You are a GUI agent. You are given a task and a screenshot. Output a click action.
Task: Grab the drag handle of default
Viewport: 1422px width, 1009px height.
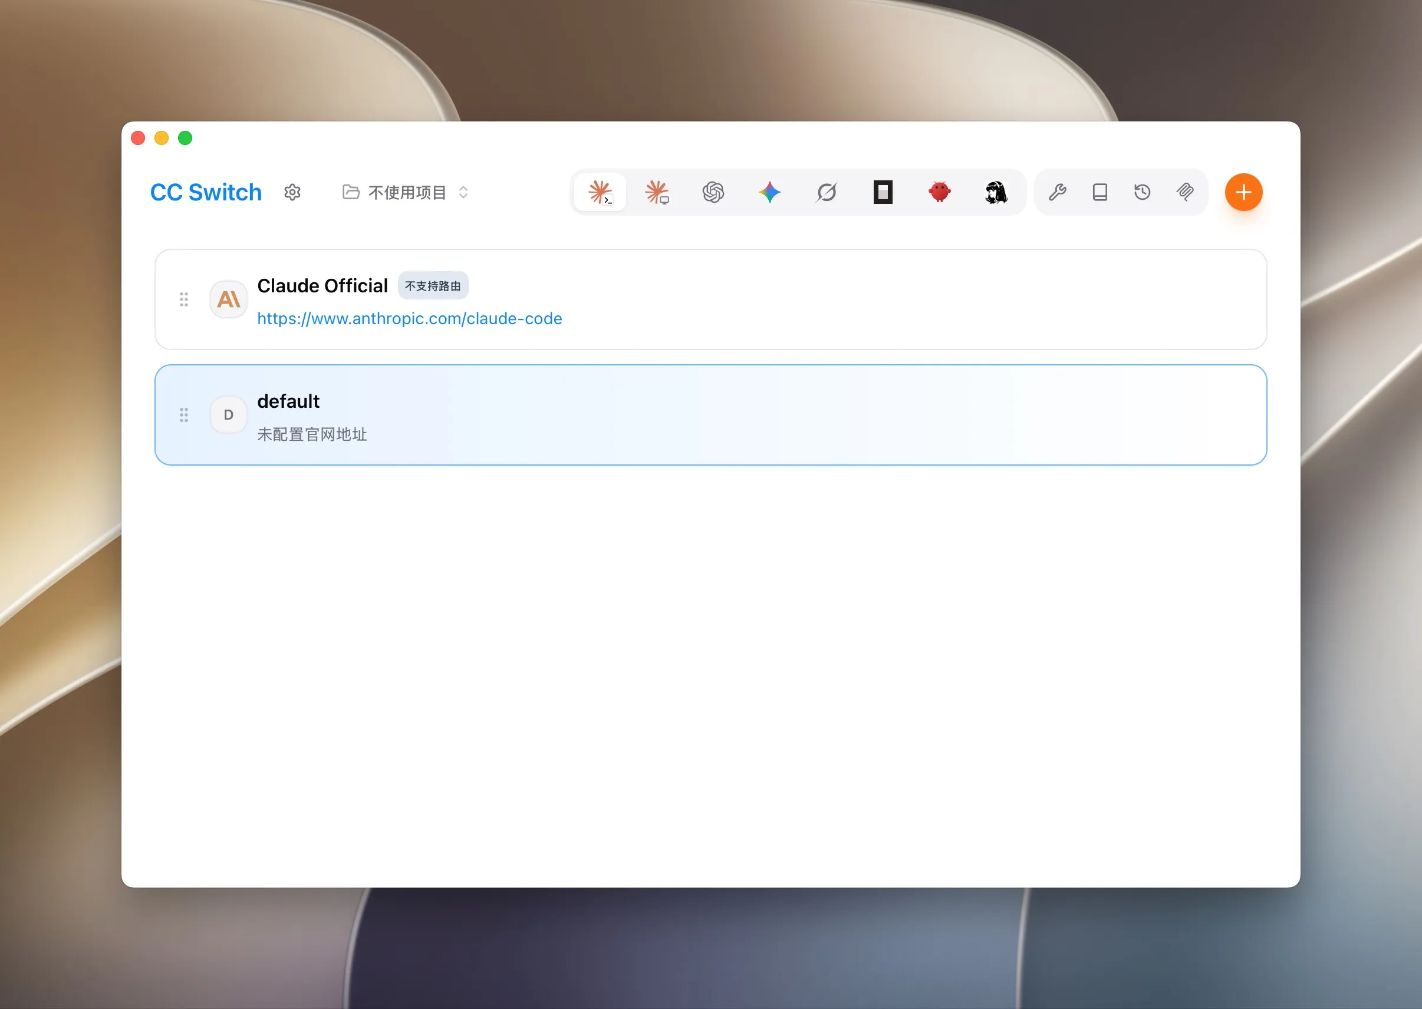[x=183, y=415]
